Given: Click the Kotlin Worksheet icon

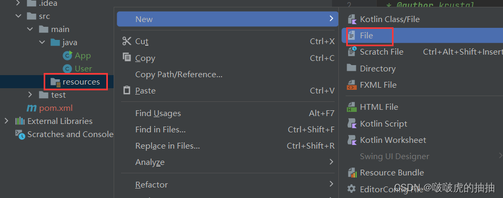Looking at the screenshot, I should pos(352,140).
